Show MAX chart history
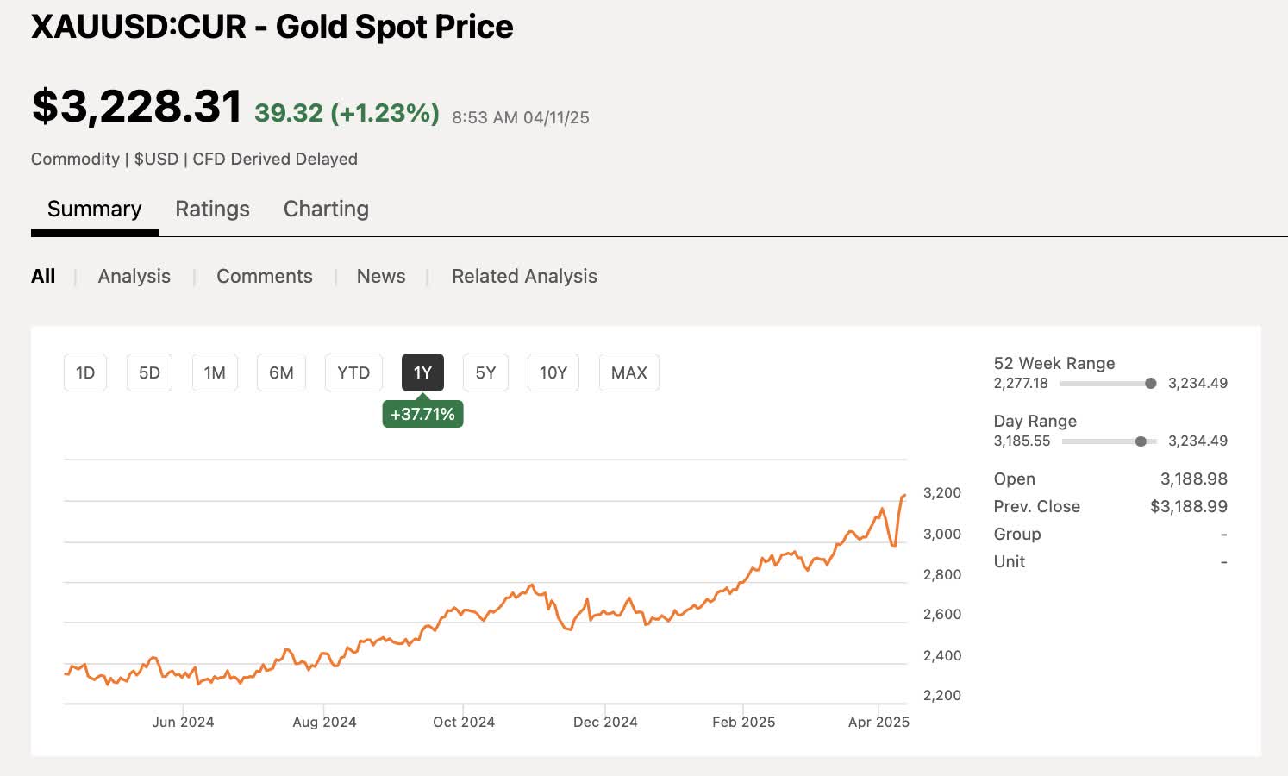This screenshot has width=1288, height=776. pos(629,372)
